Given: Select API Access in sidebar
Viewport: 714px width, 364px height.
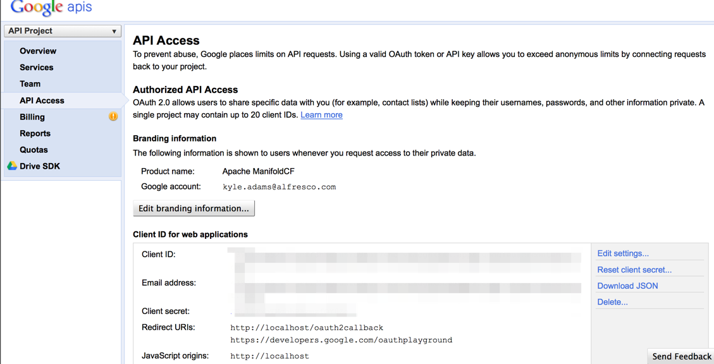Looking at the screenshot, I should click(42, 100).
